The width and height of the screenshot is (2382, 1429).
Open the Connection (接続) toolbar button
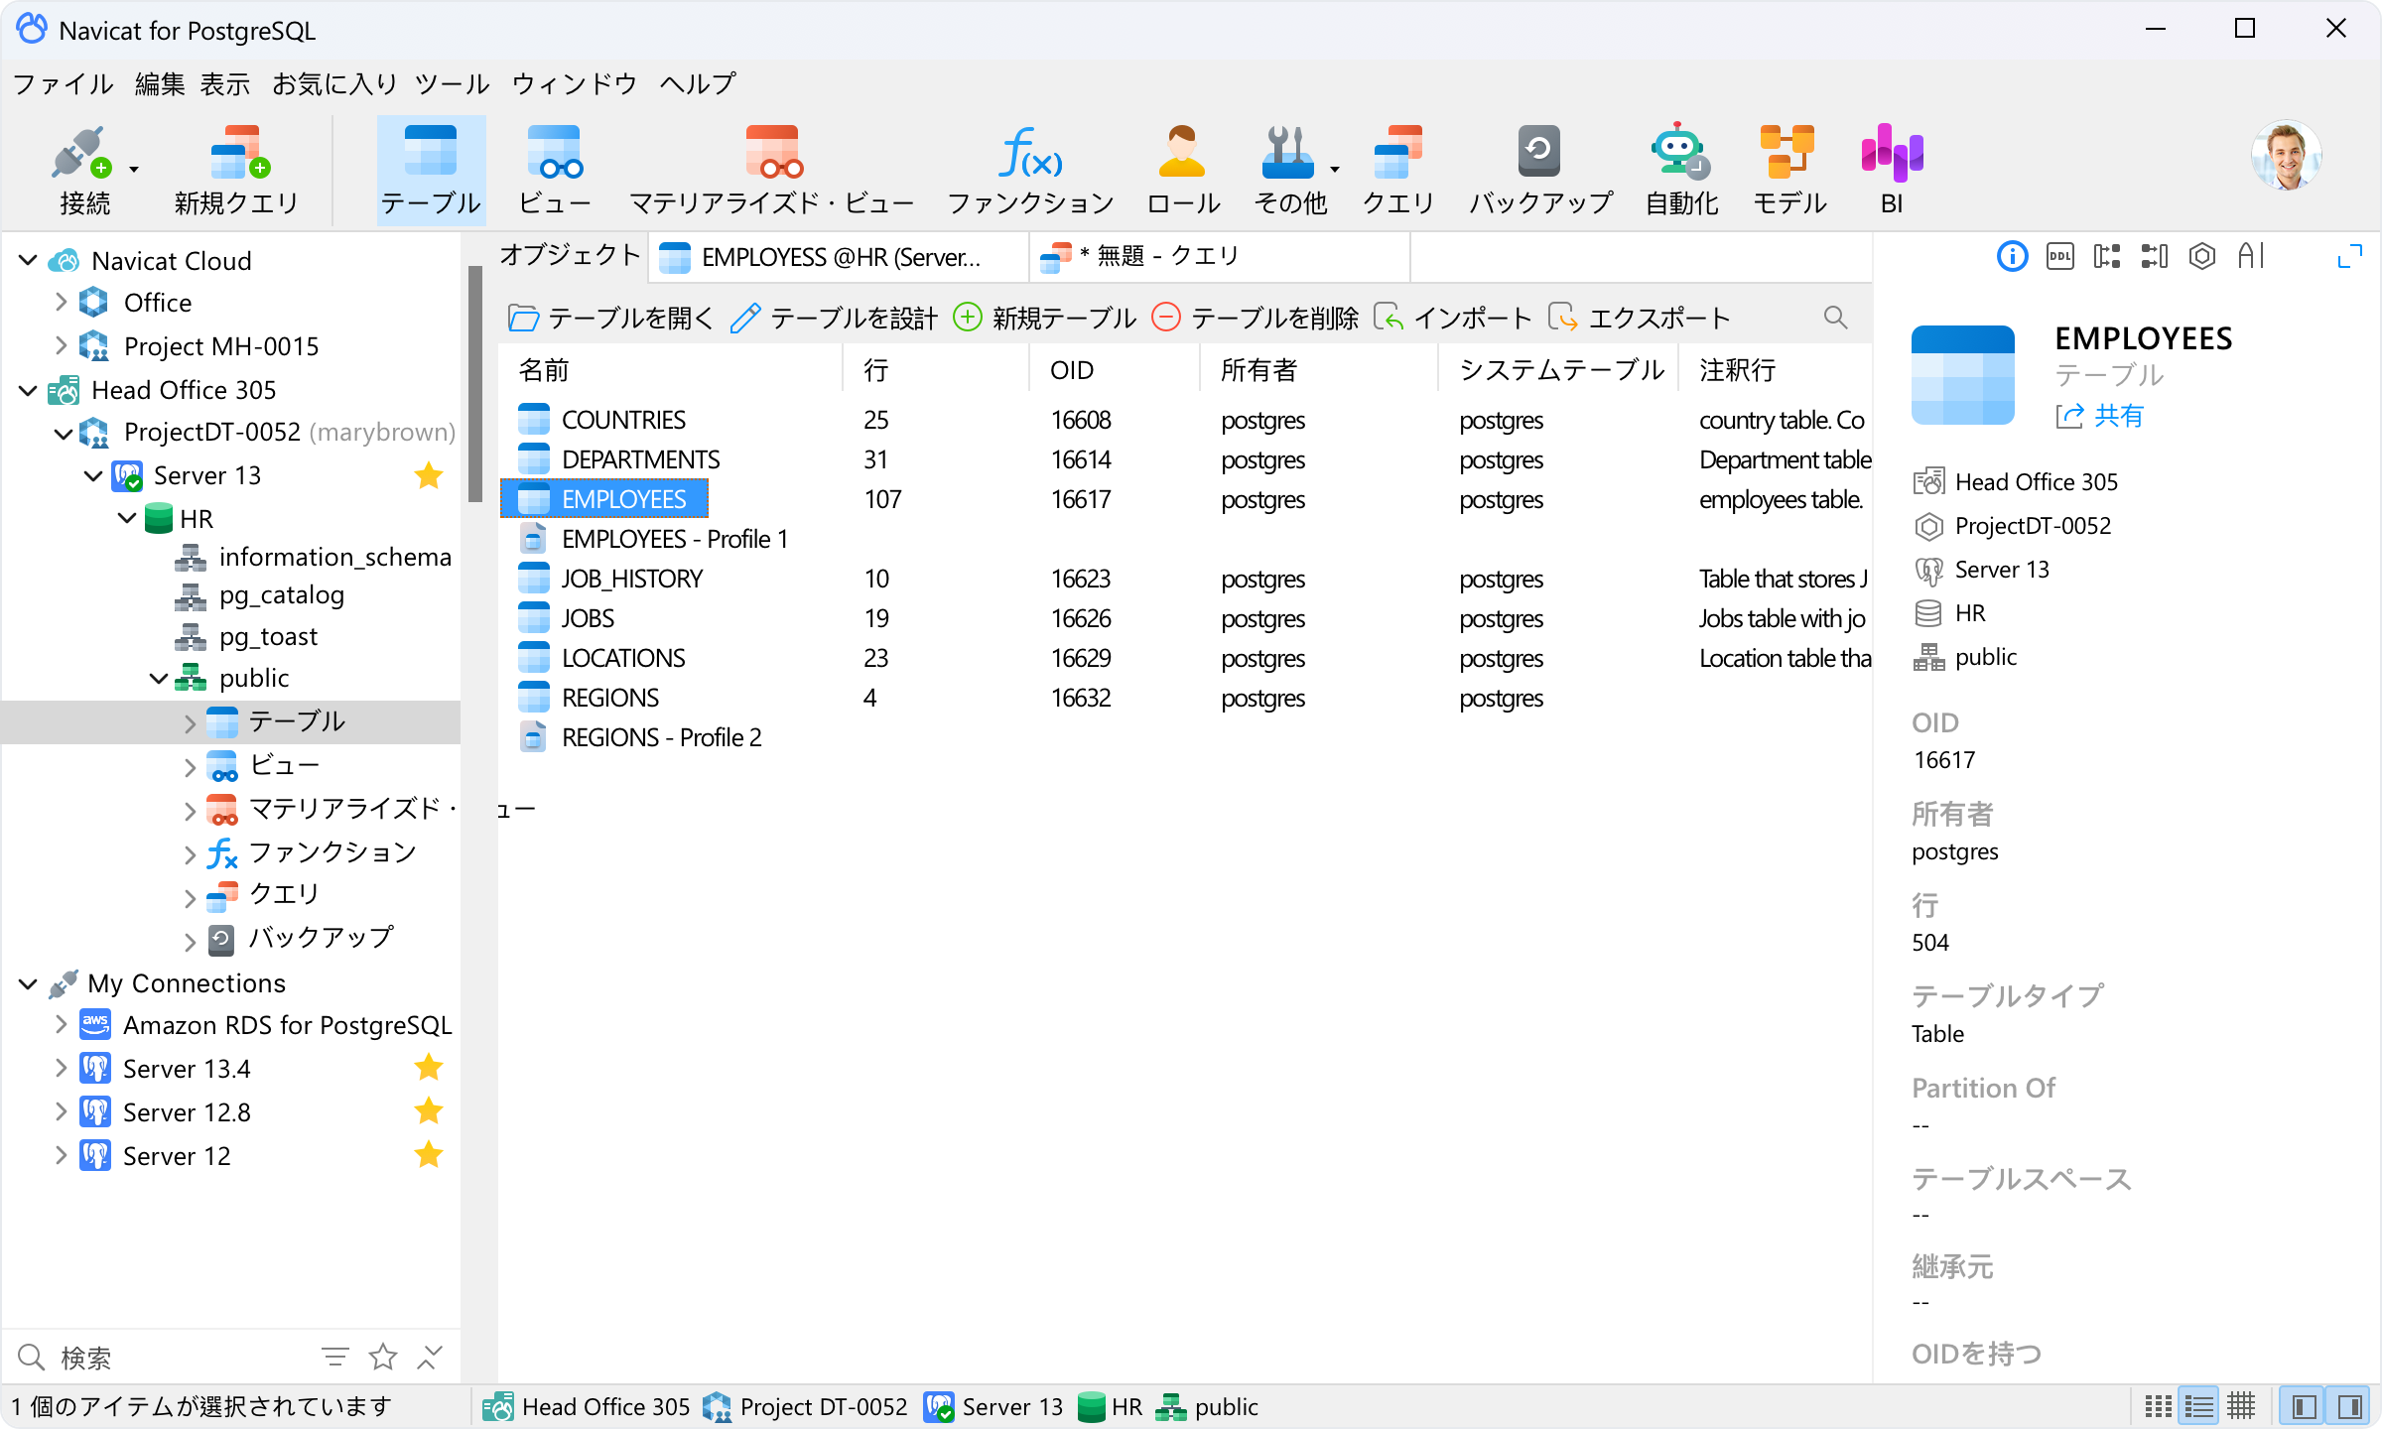83,171
